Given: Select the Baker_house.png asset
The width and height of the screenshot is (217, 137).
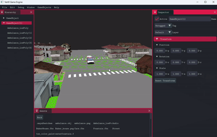Looking at the screenshot, I should click(x=65, y=129).
